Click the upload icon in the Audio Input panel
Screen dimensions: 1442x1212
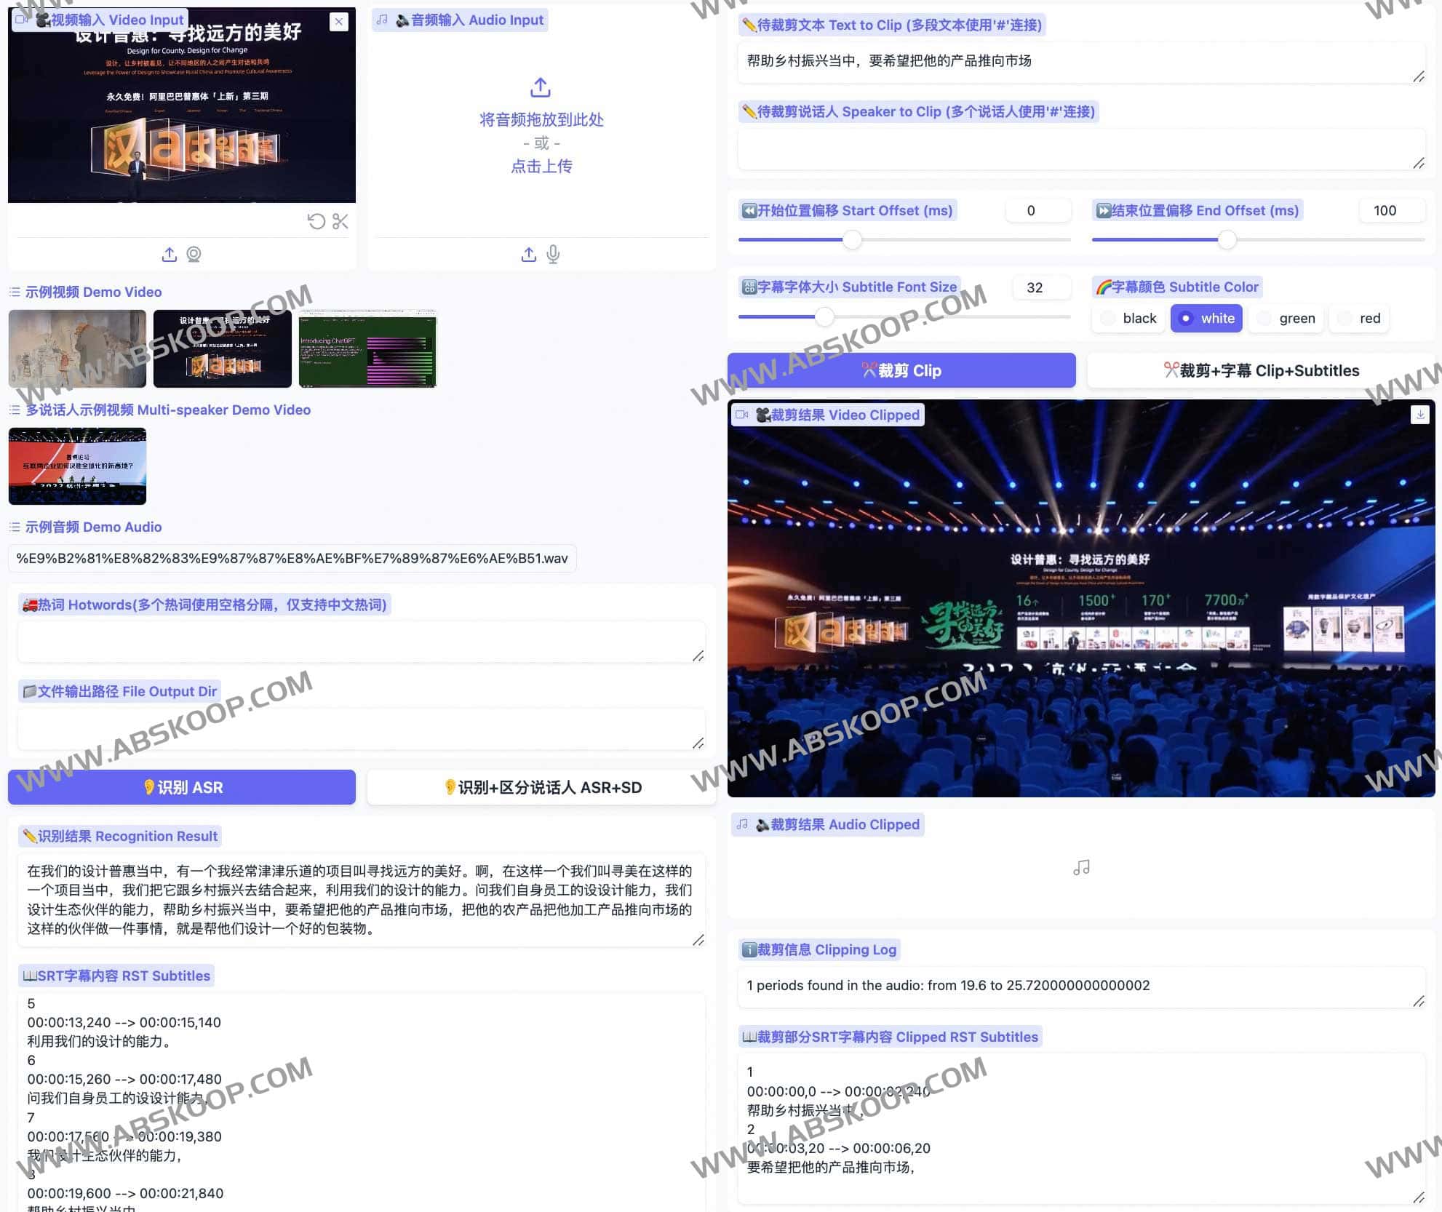tap(528, 255)
